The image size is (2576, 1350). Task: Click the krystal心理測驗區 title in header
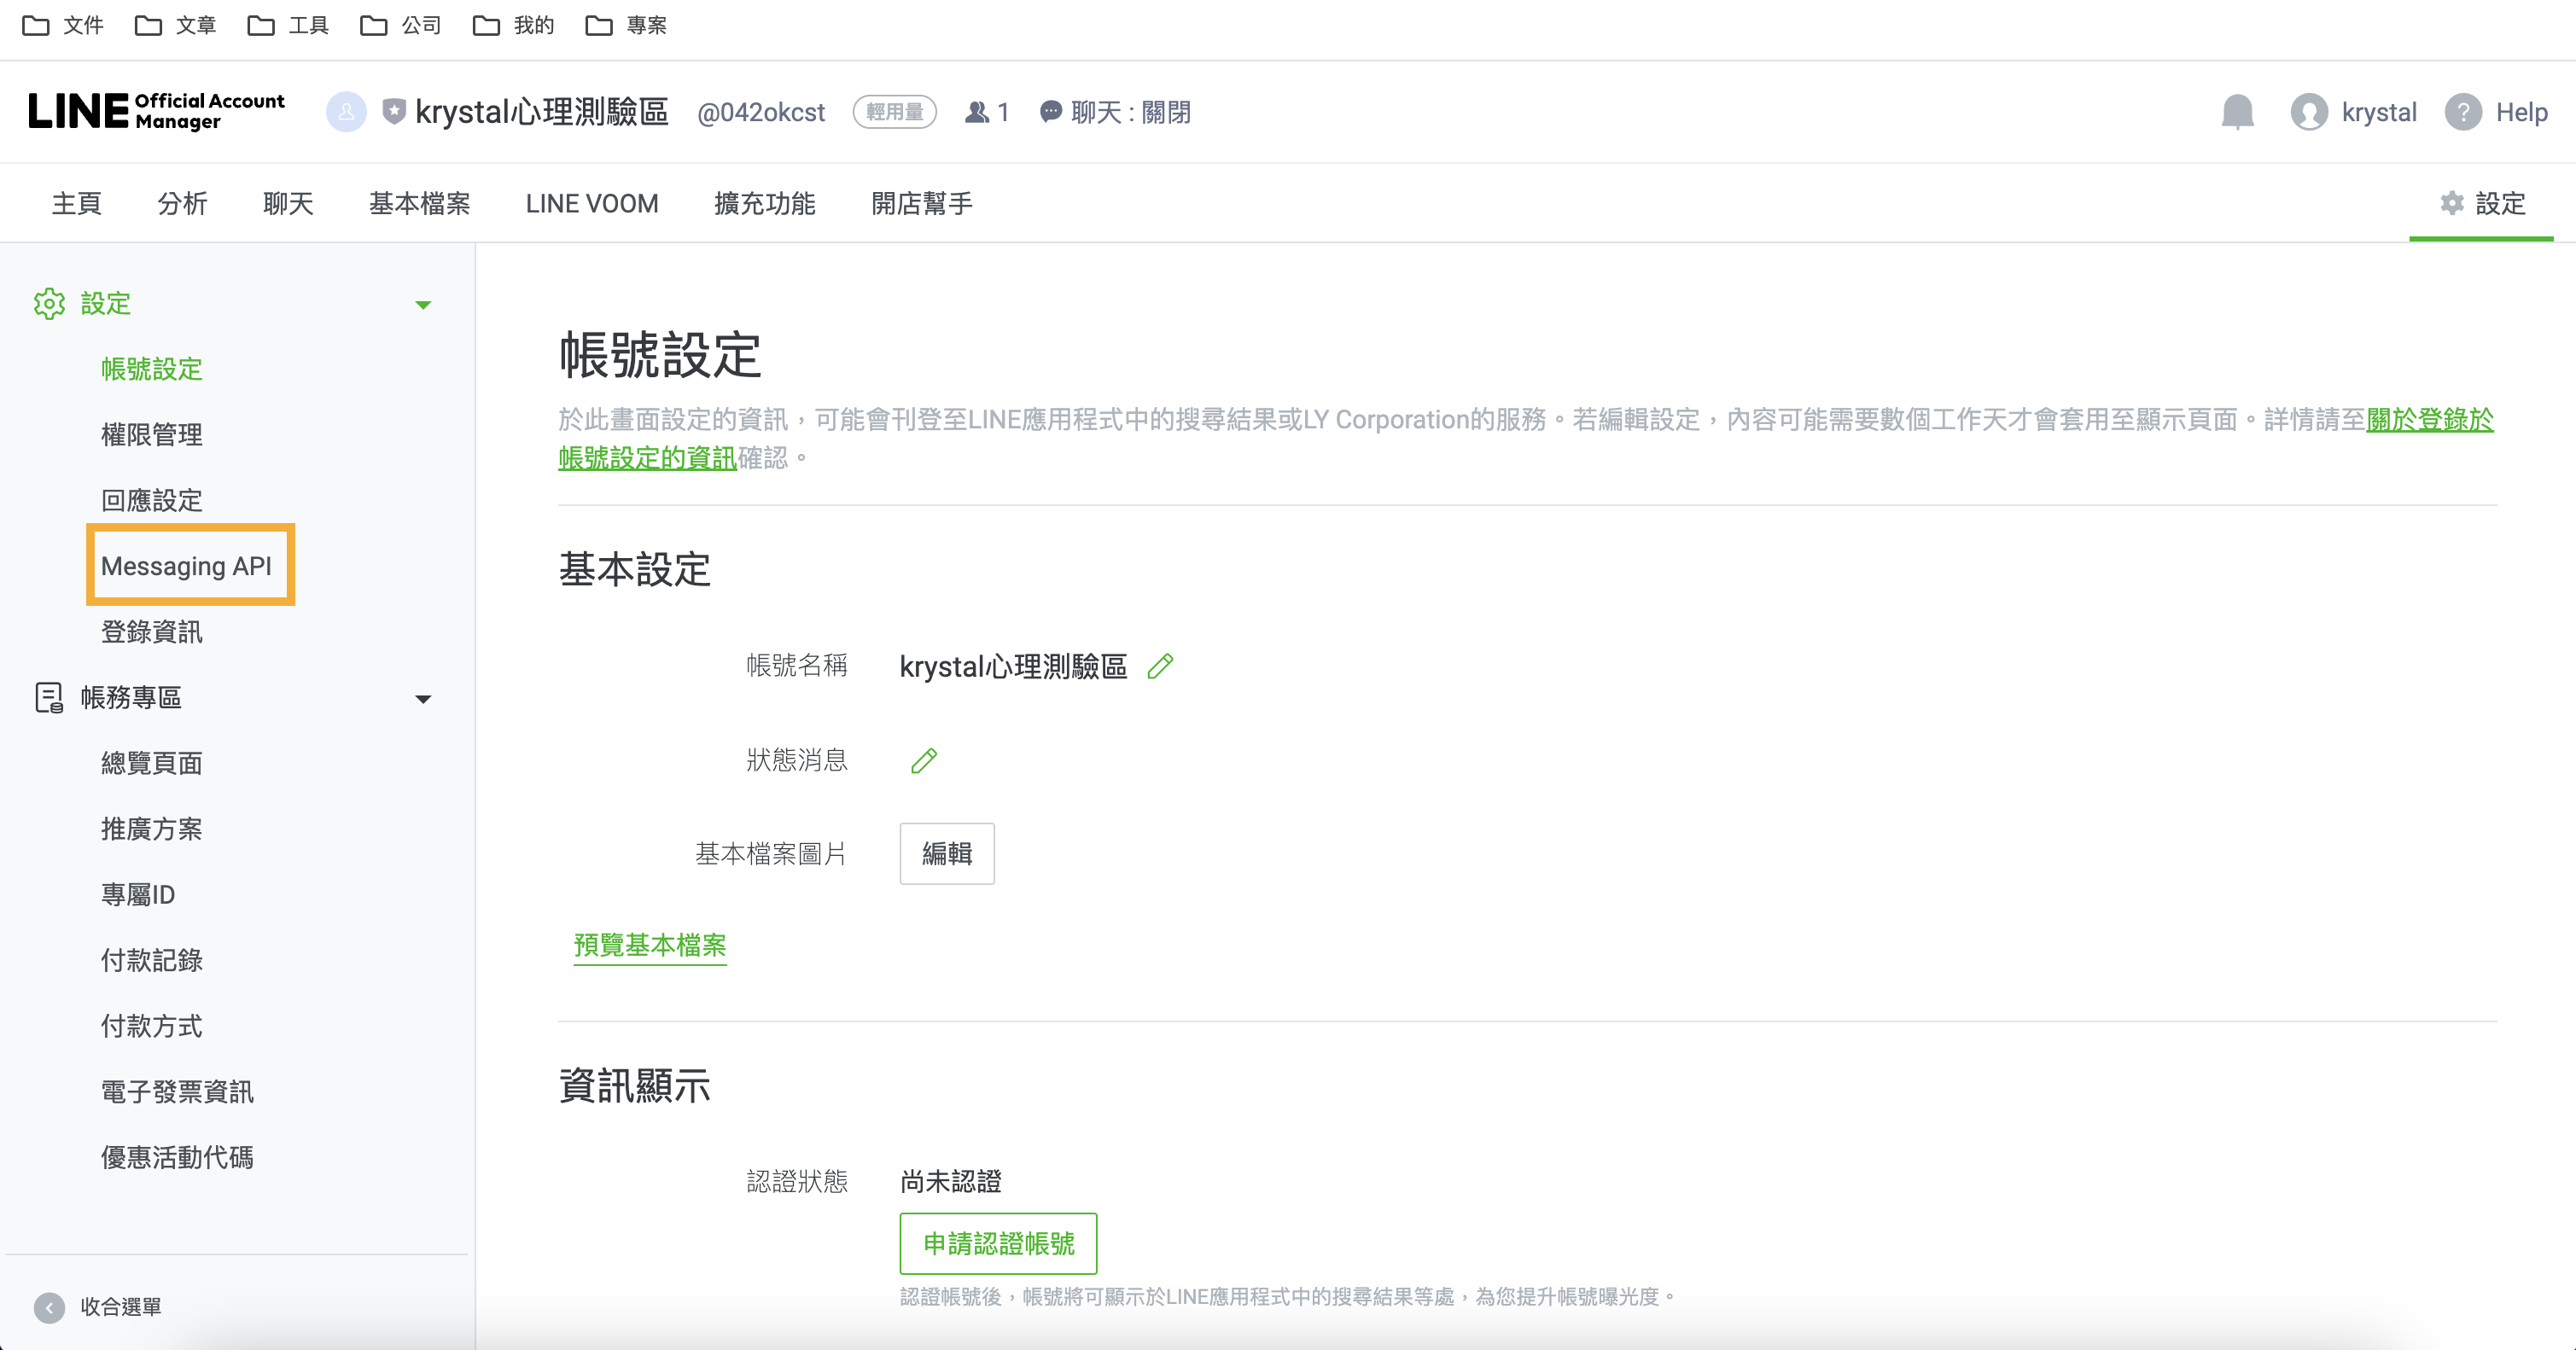point(541,112)
